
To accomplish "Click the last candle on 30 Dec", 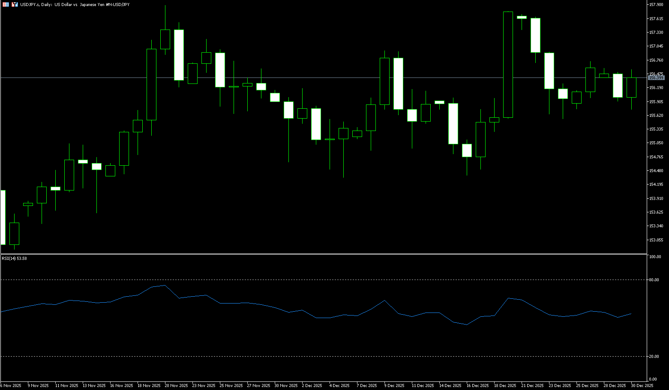I will pyautogui.click(x=631, y=88).
